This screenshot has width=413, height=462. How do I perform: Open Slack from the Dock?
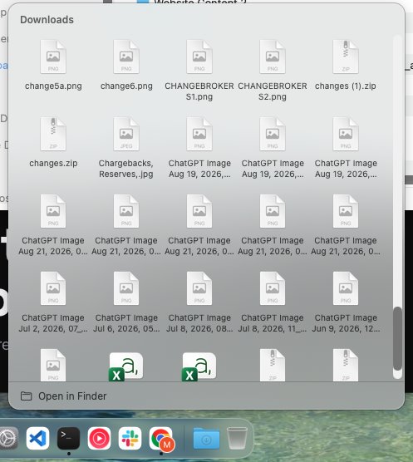130,438
